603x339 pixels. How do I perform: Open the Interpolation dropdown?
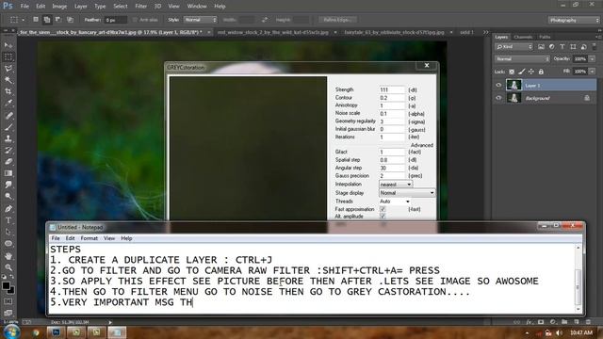(396, 185)
